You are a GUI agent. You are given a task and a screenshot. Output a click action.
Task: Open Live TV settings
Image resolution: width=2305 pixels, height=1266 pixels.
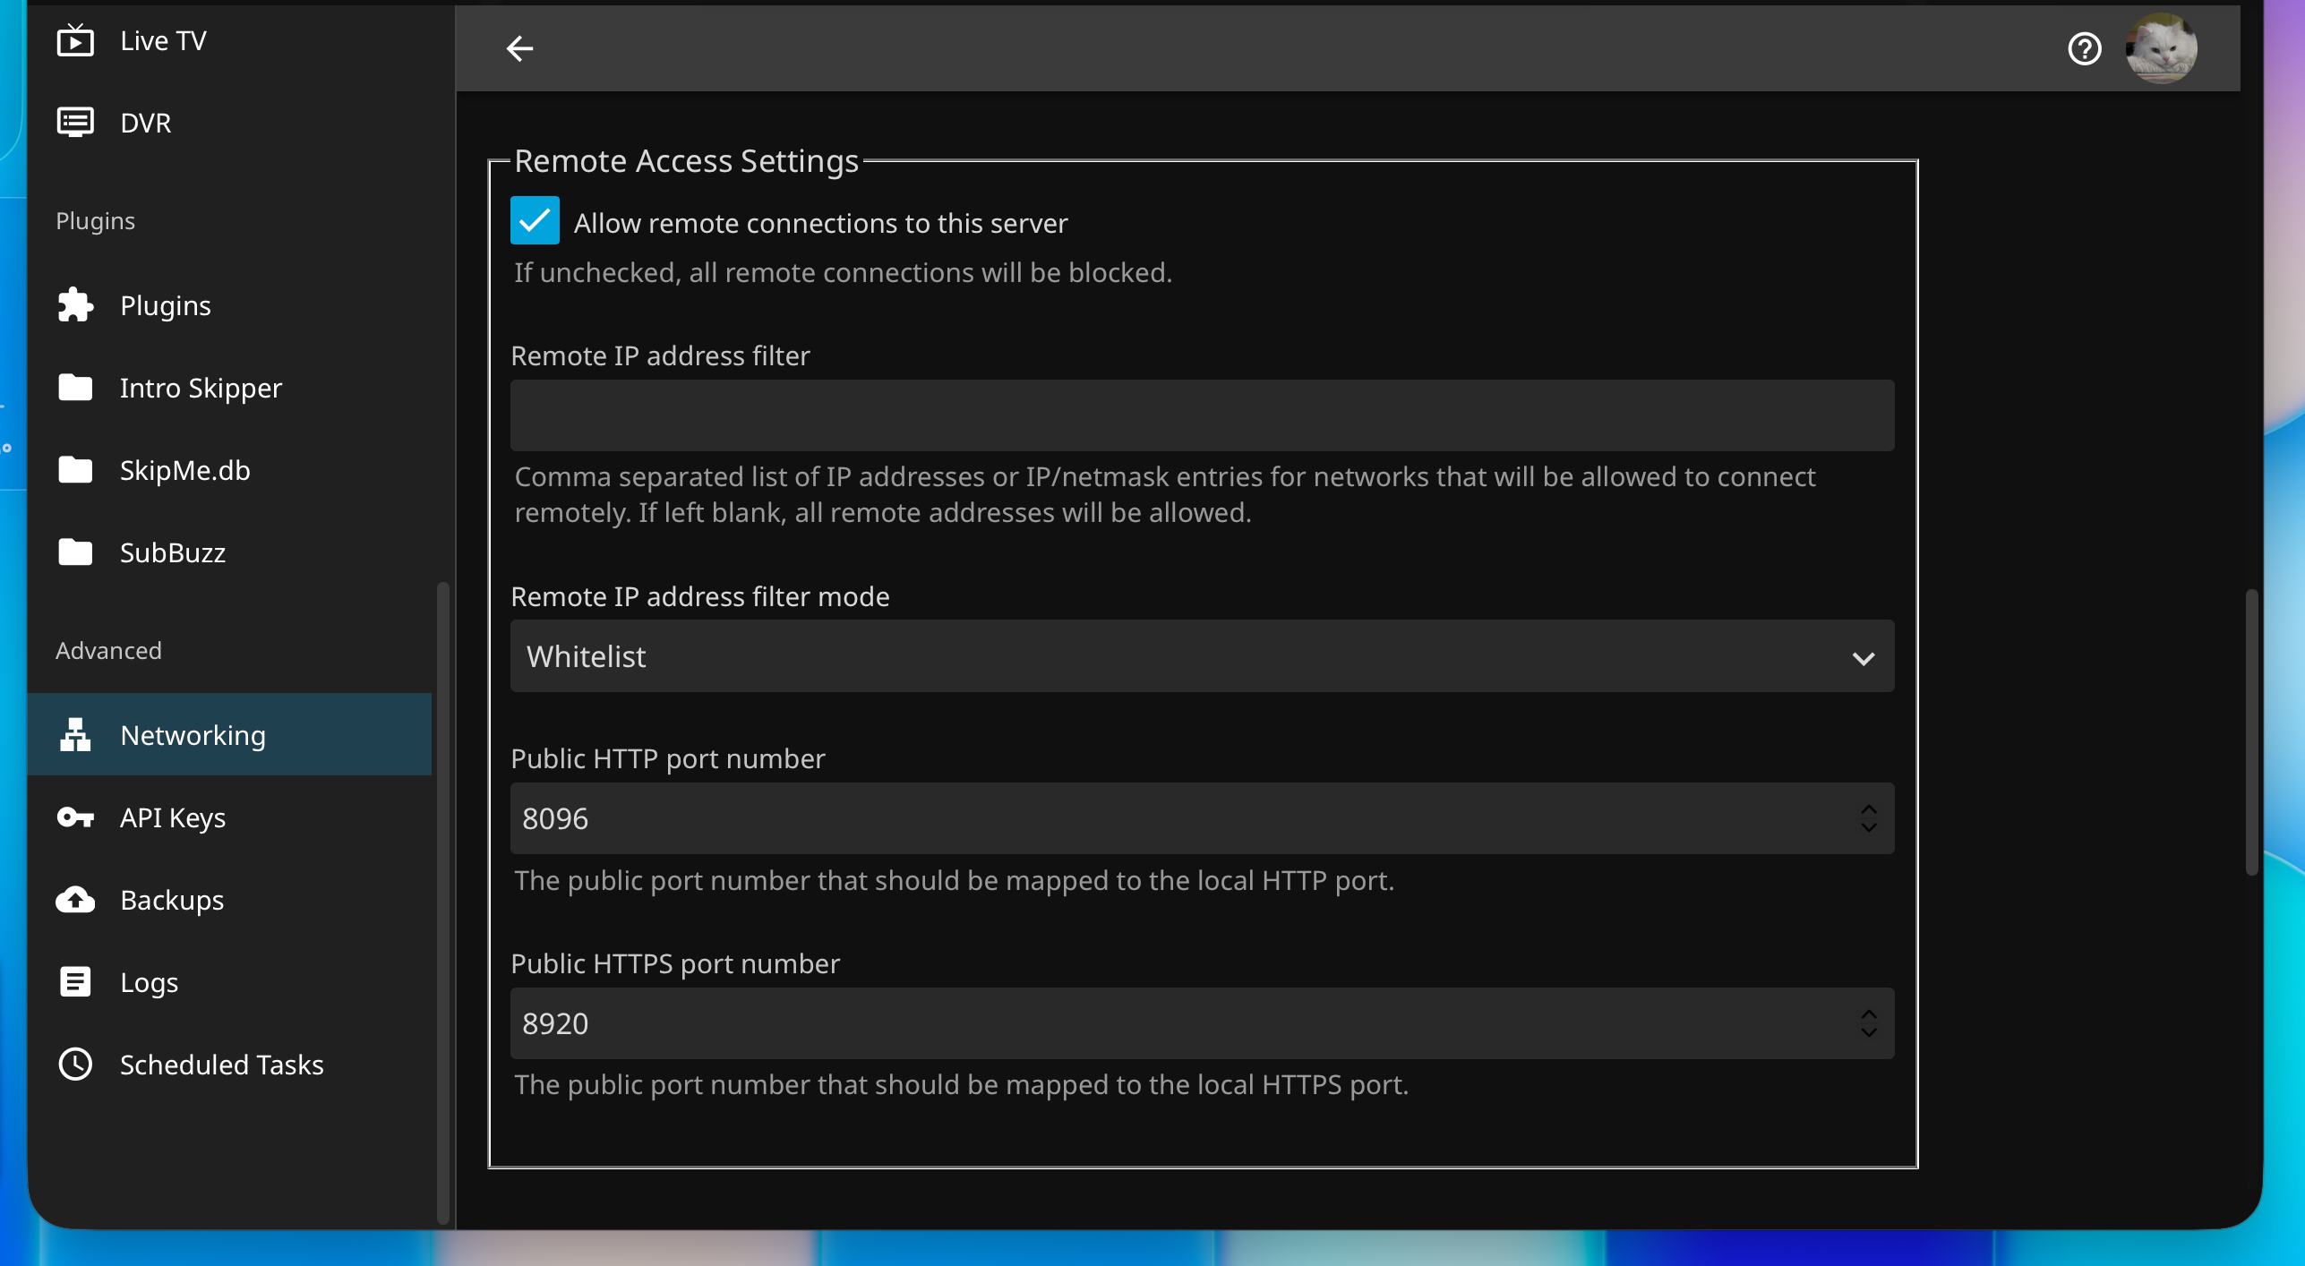click(x=229, y=40)
